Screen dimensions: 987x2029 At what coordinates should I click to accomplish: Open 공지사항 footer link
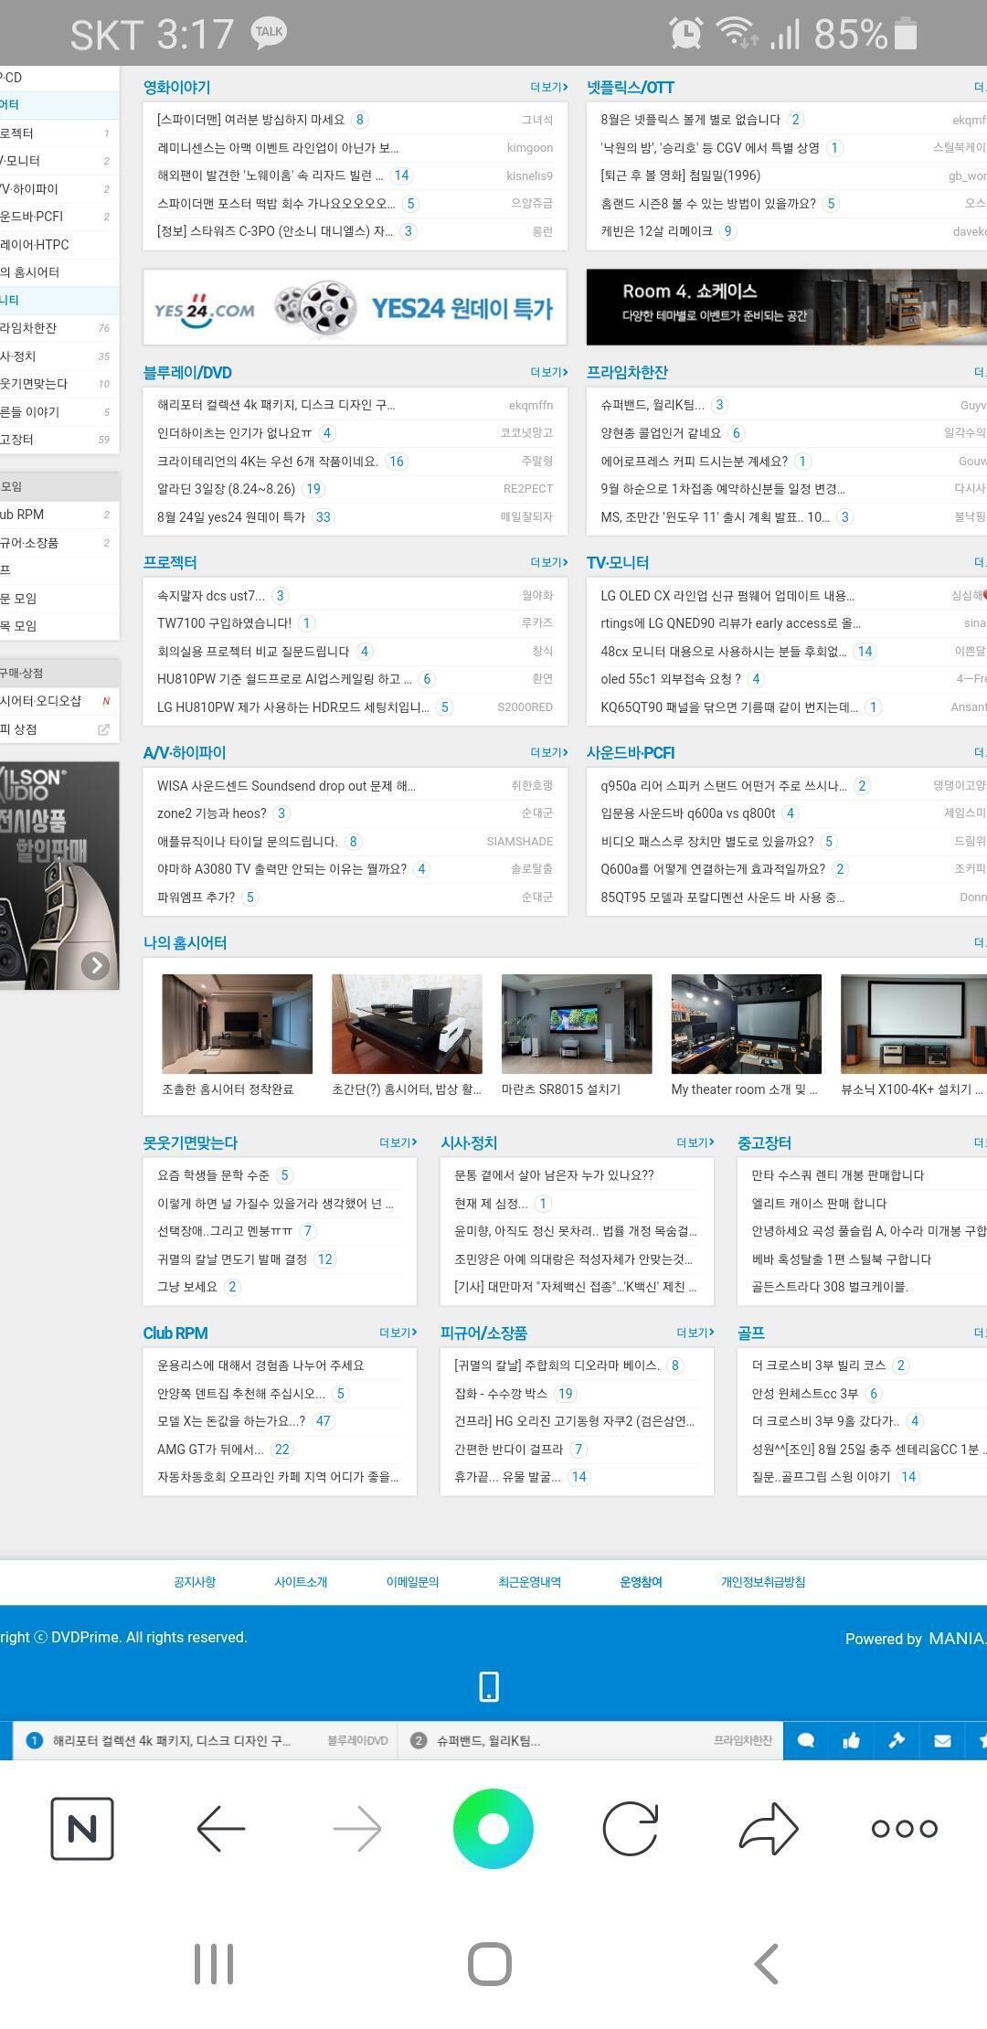[195, 1582]
